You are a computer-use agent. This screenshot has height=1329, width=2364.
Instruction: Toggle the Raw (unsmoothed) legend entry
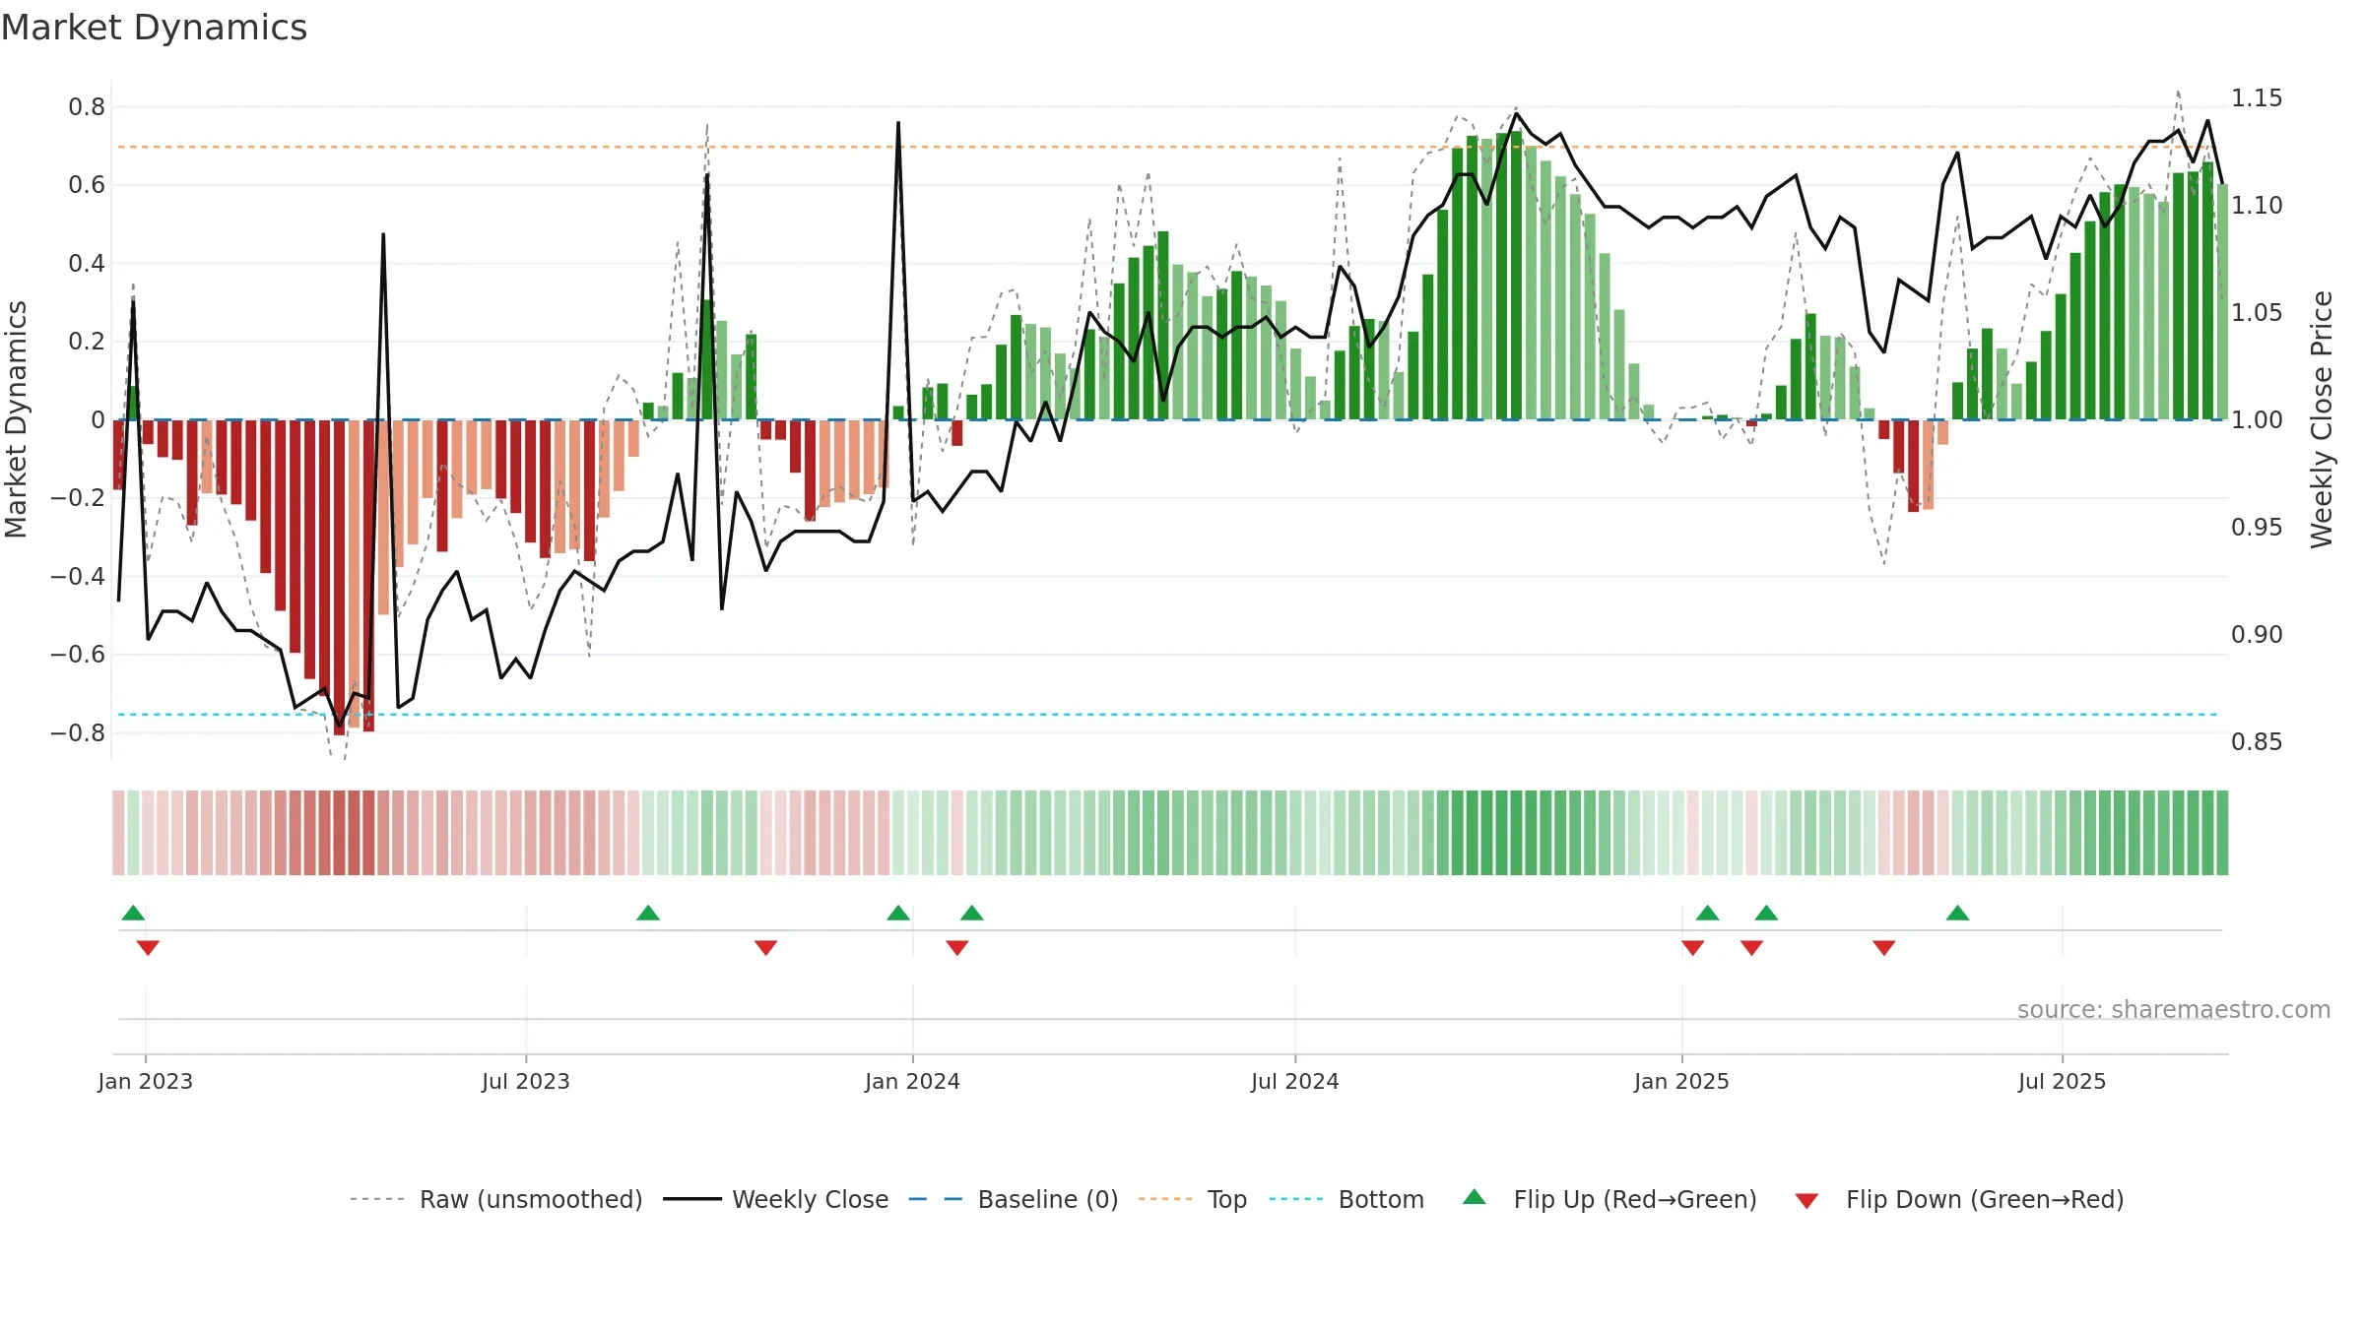pos(496,1199)
